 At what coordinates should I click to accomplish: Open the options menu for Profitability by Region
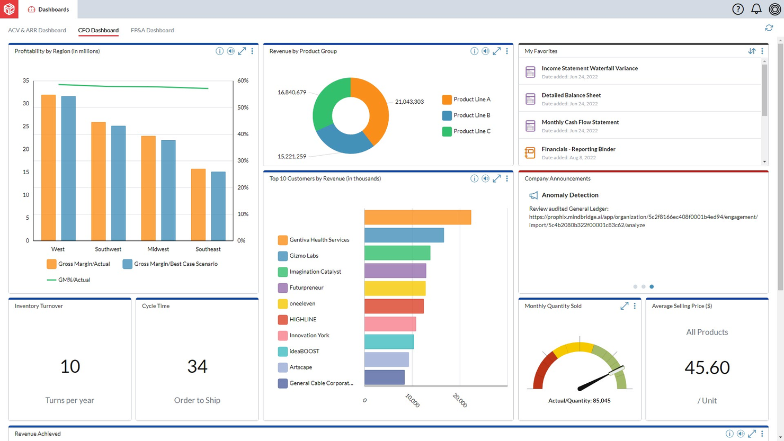pyautogui.click(x=252, y=51)
